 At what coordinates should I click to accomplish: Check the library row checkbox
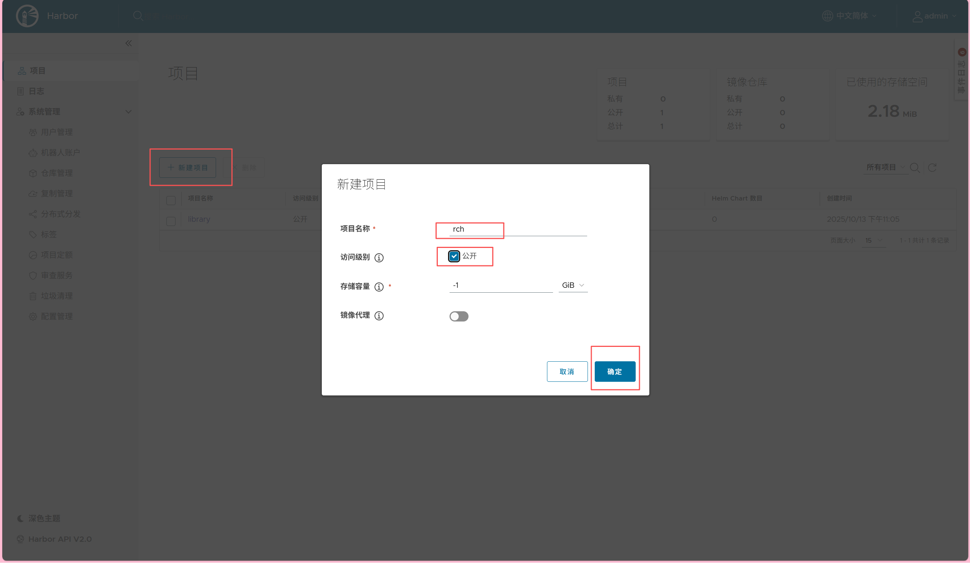[x=171, y=221]
